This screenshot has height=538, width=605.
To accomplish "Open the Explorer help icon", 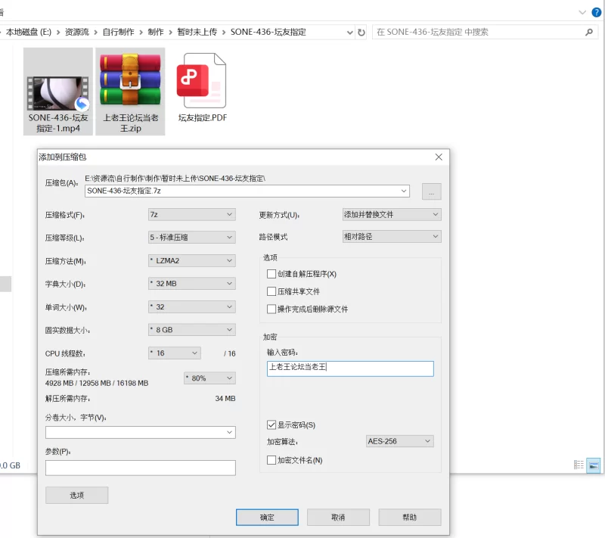I will (x=596, y=12).
